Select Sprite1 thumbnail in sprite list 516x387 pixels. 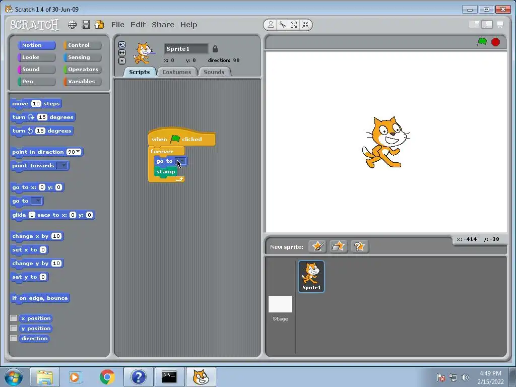pyautogui.click(x=311, y=277)
